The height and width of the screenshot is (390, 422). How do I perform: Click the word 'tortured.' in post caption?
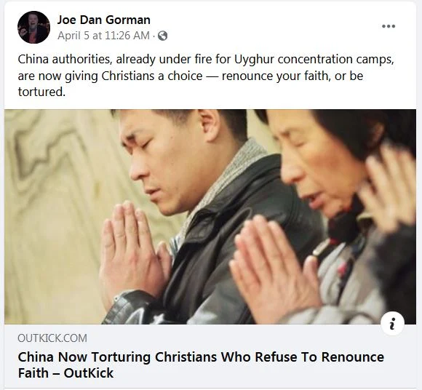(41, 92)
